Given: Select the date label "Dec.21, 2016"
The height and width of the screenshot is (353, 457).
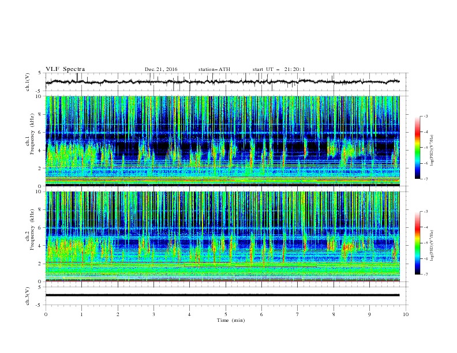Looking at the screenshot, I should click(x=161, y=69).
